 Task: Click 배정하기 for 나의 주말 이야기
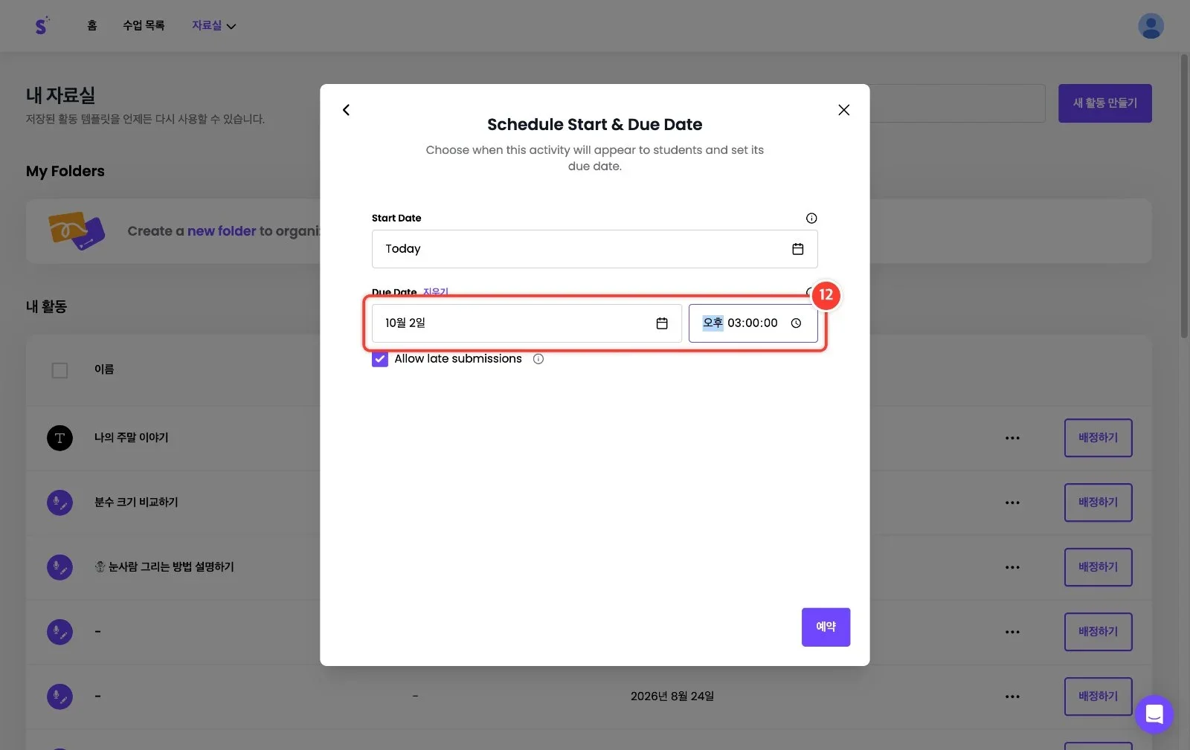pos(1098,438)
